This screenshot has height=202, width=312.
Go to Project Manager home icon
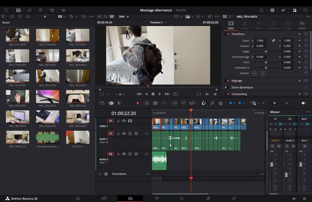[294, 198]
